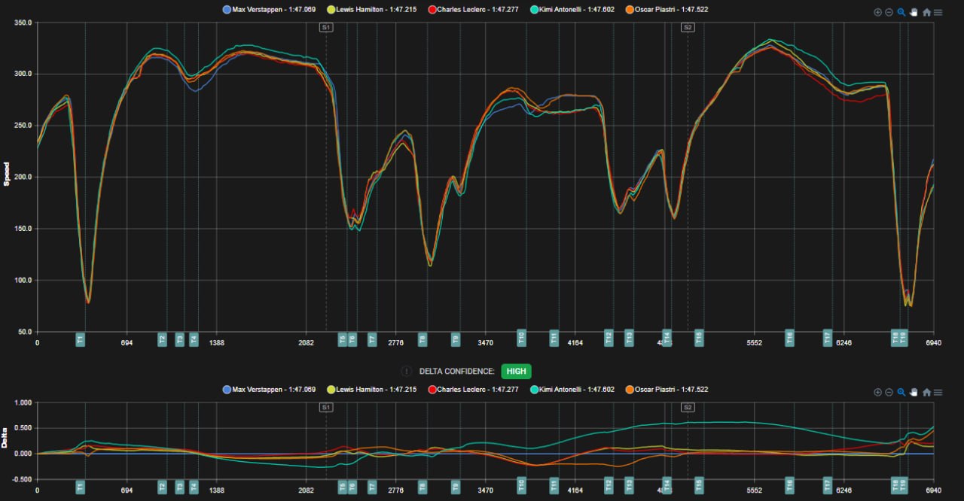Select the S2 sector marker on Speed chart
Image resolution: width=964 pixels, height=501 pixels.
[x=688, y=27]
